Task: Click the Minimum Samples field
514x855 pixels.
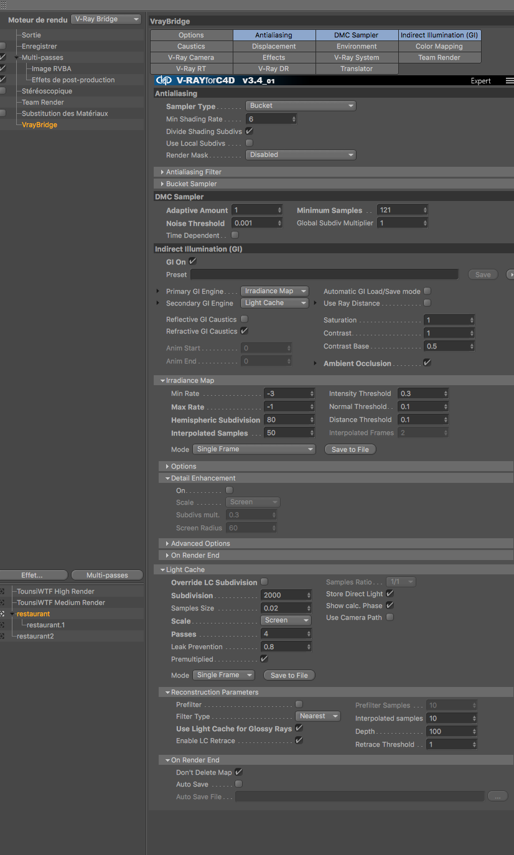Action: click(400, 210)
